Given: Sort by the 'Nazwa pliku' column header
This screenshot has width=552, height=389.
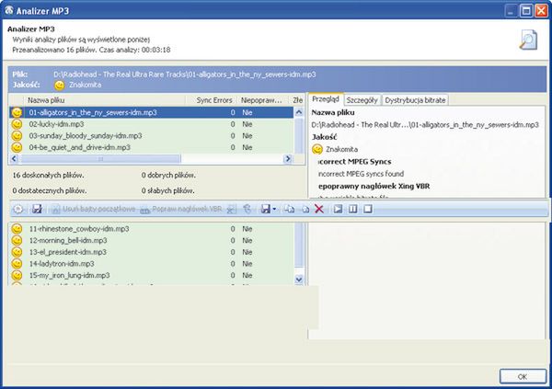Looking at the screenshot, I should (46, 99).
